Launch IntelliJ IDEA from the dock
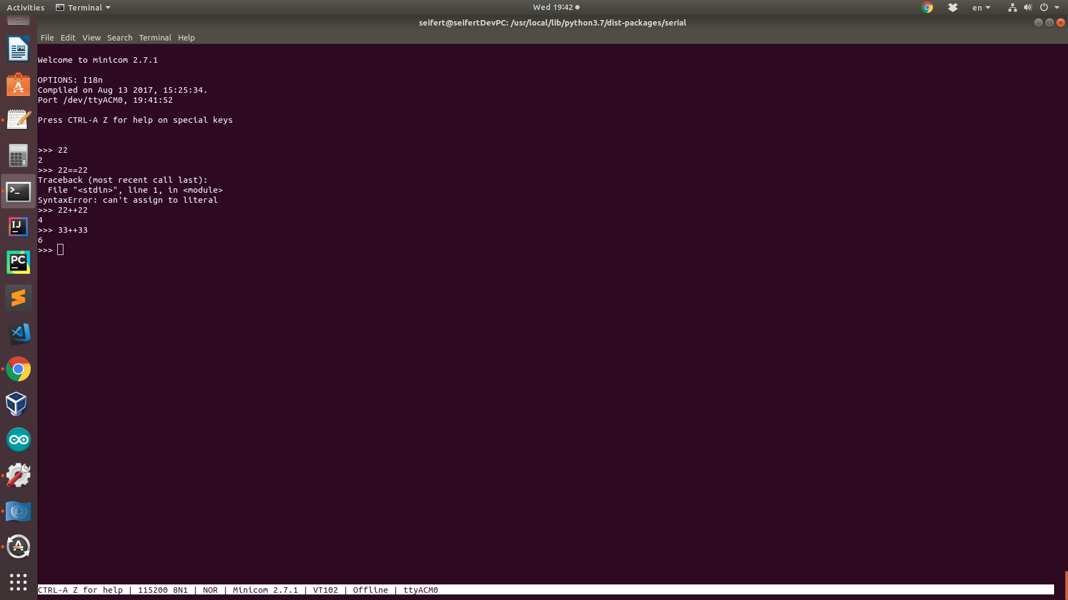This screenshot has height=600, width=1068. click(18, 227)
